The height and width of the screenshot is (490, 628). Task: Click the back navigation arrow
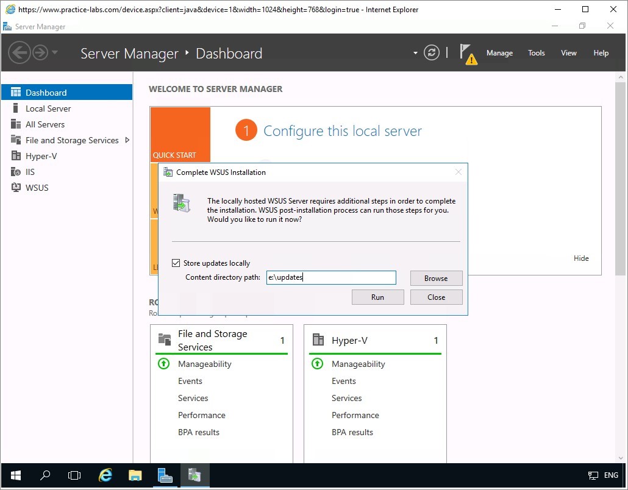pyautogui.click(x=20, y=53)
